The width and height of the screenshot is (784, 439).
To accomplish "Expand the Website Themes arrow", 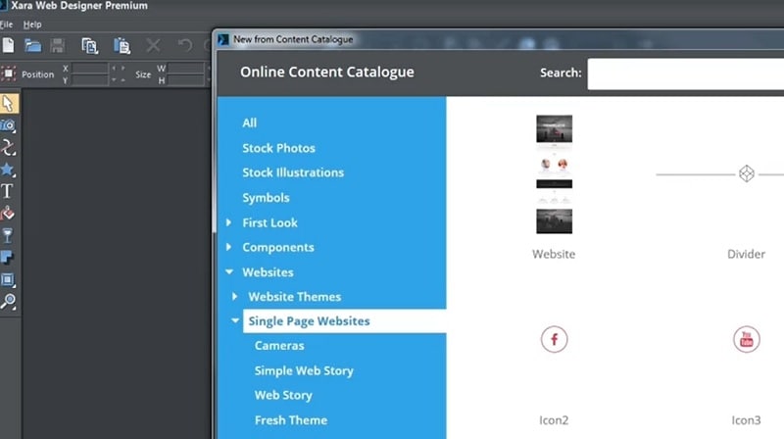I will 234,296.
